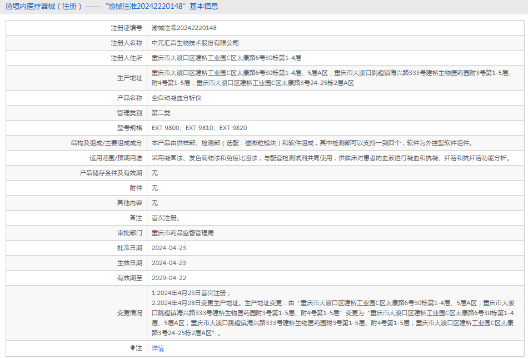Image resolution: width=528 pixels, height=359 pixels.
Task: Click the registrant name 中元汇吉生物技术股份有限公司
Action: tap(195, 43)
